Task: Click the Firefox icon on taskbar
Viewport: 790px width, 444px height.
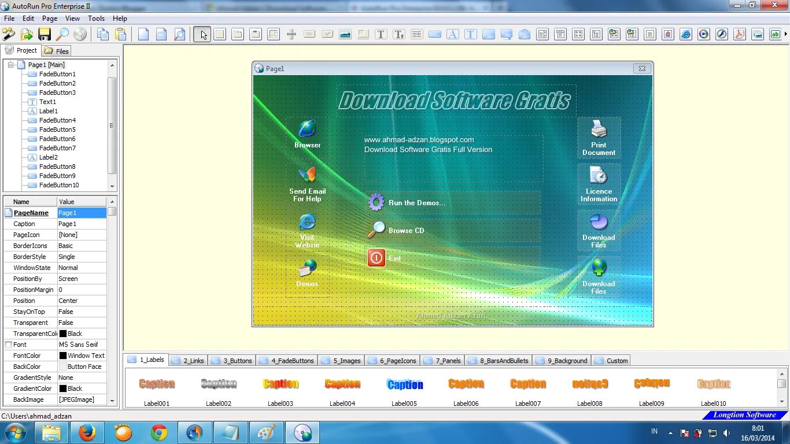Action: click(x=87, y=432)
